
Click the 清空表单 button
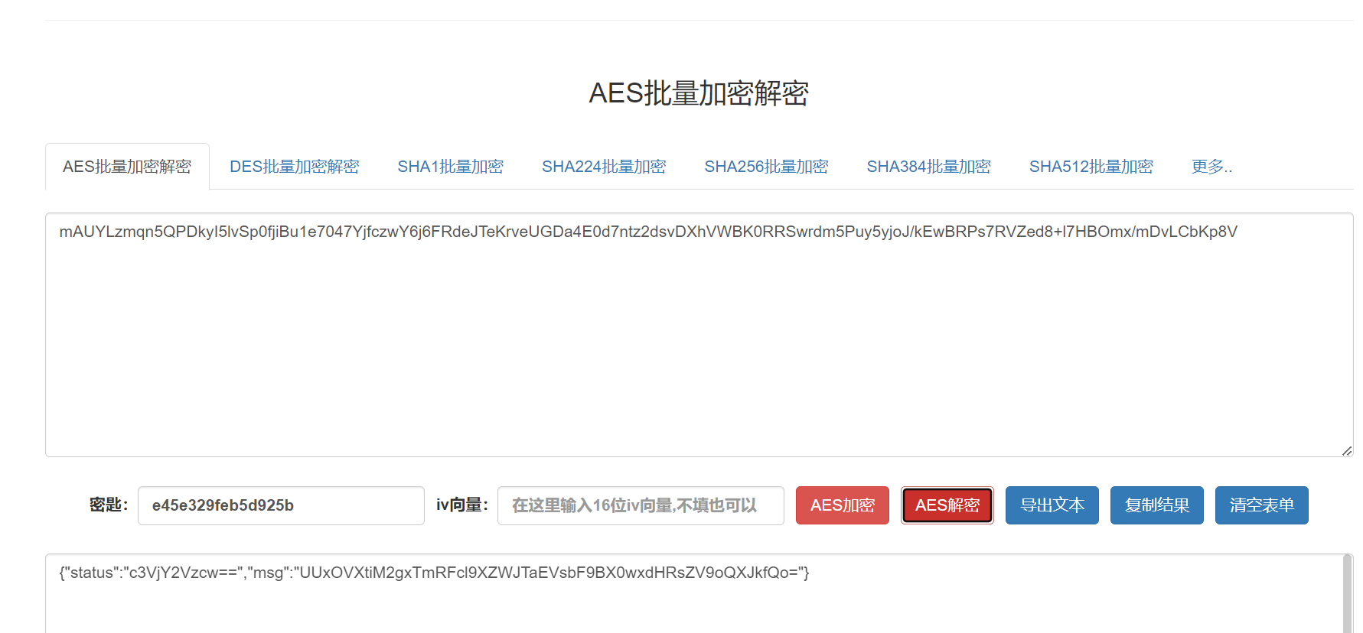pyautogui.click(x=1261, y=505)
